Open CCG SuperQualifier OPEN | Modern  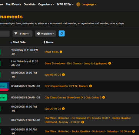(x=66, y=86)
